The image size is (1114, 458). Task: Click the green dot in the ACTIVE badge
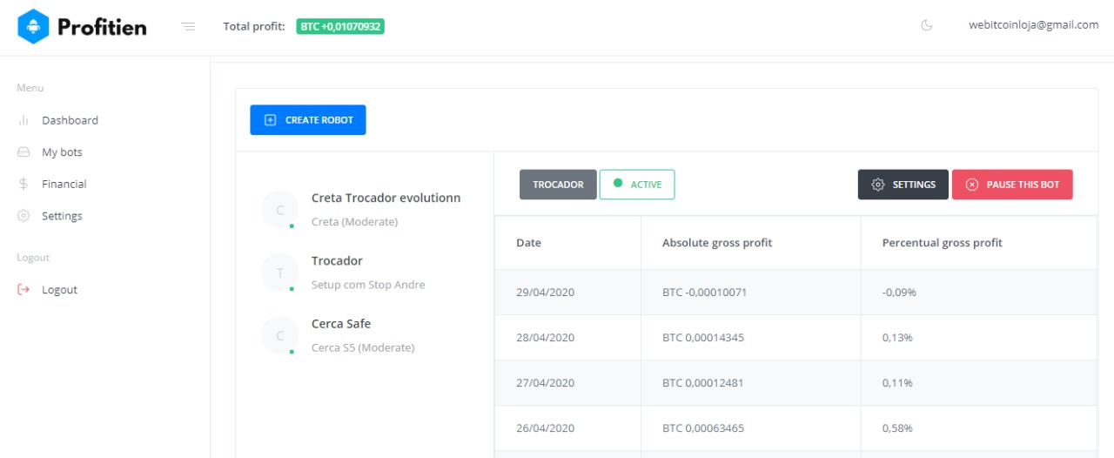click(x=618, y=183)
